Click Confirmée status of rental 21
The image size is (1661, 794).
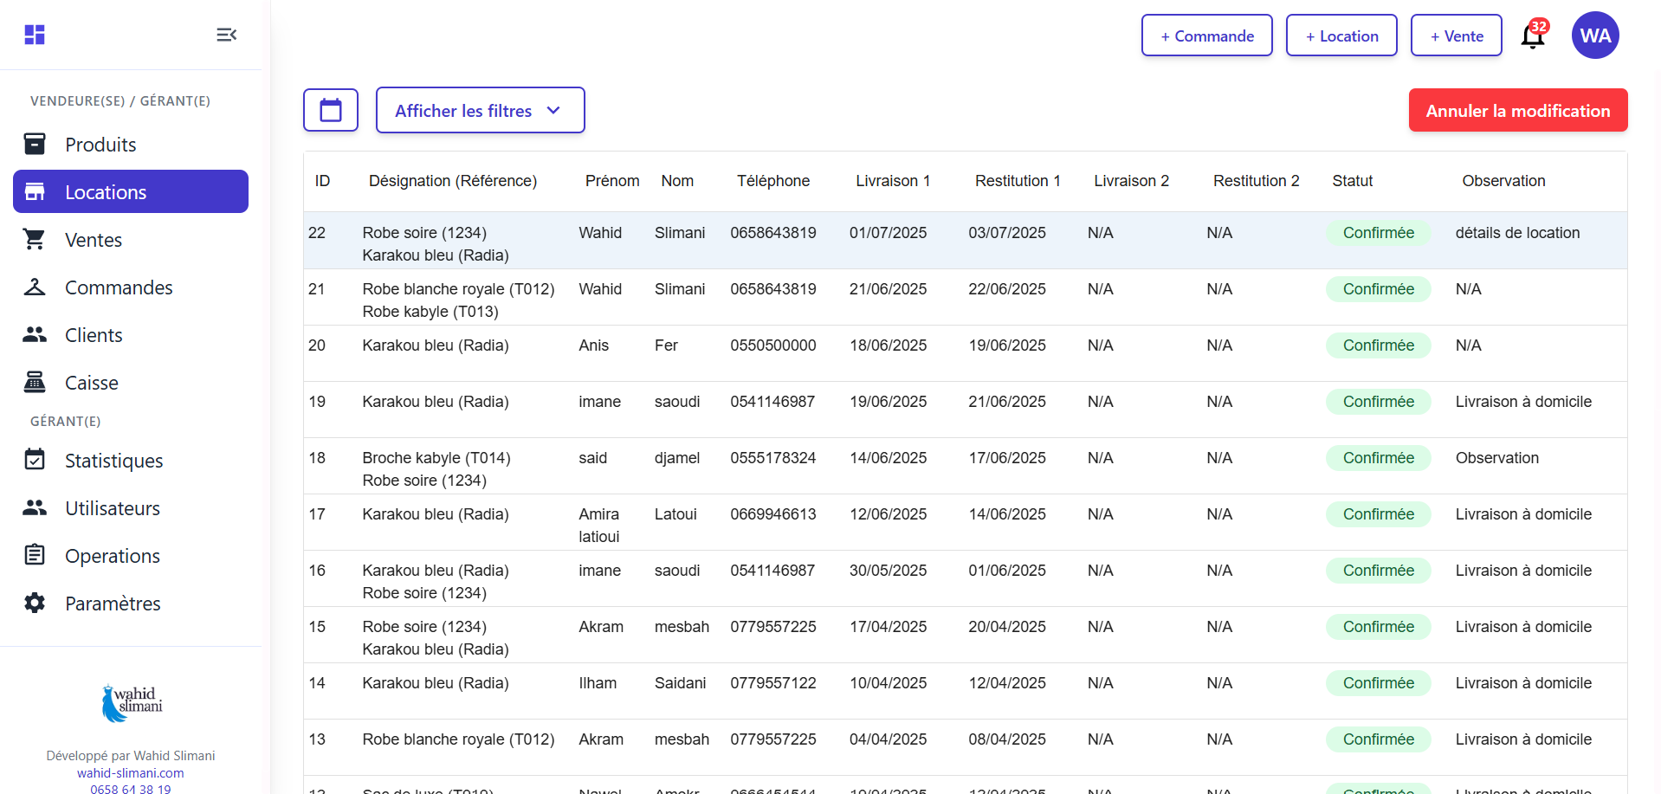pyautogui.click(x=1379, y=289)
